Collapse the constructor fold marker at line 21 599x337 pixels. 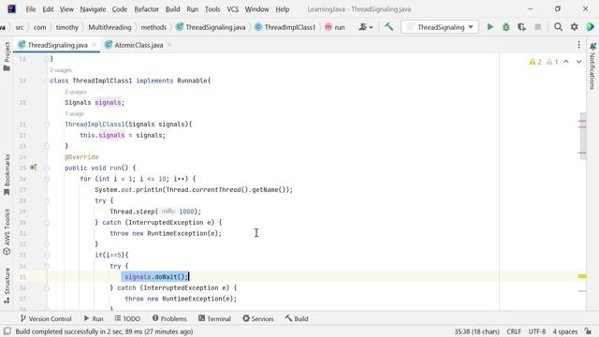[47, 125]
